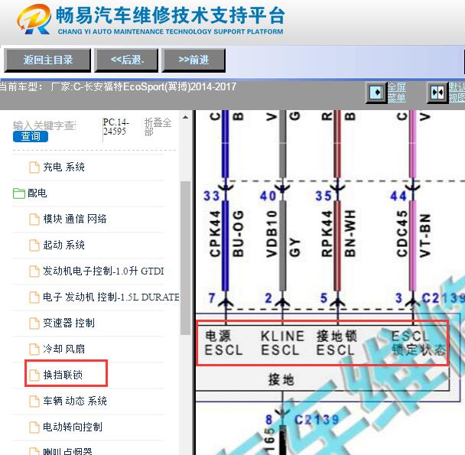This screenshot has width=465, height=455.
Task: Open 充电 系统 document
Action: pos(63,167)
